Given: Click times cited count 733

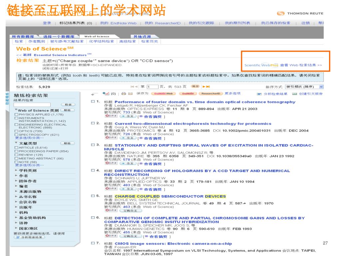Looking at the screenshot, I should [126, 112].
